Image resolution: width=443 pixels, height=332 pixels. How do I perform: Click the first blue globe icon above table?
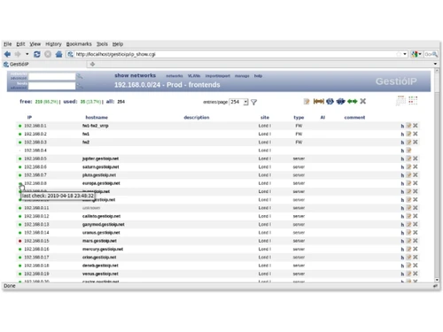point(330,102)
